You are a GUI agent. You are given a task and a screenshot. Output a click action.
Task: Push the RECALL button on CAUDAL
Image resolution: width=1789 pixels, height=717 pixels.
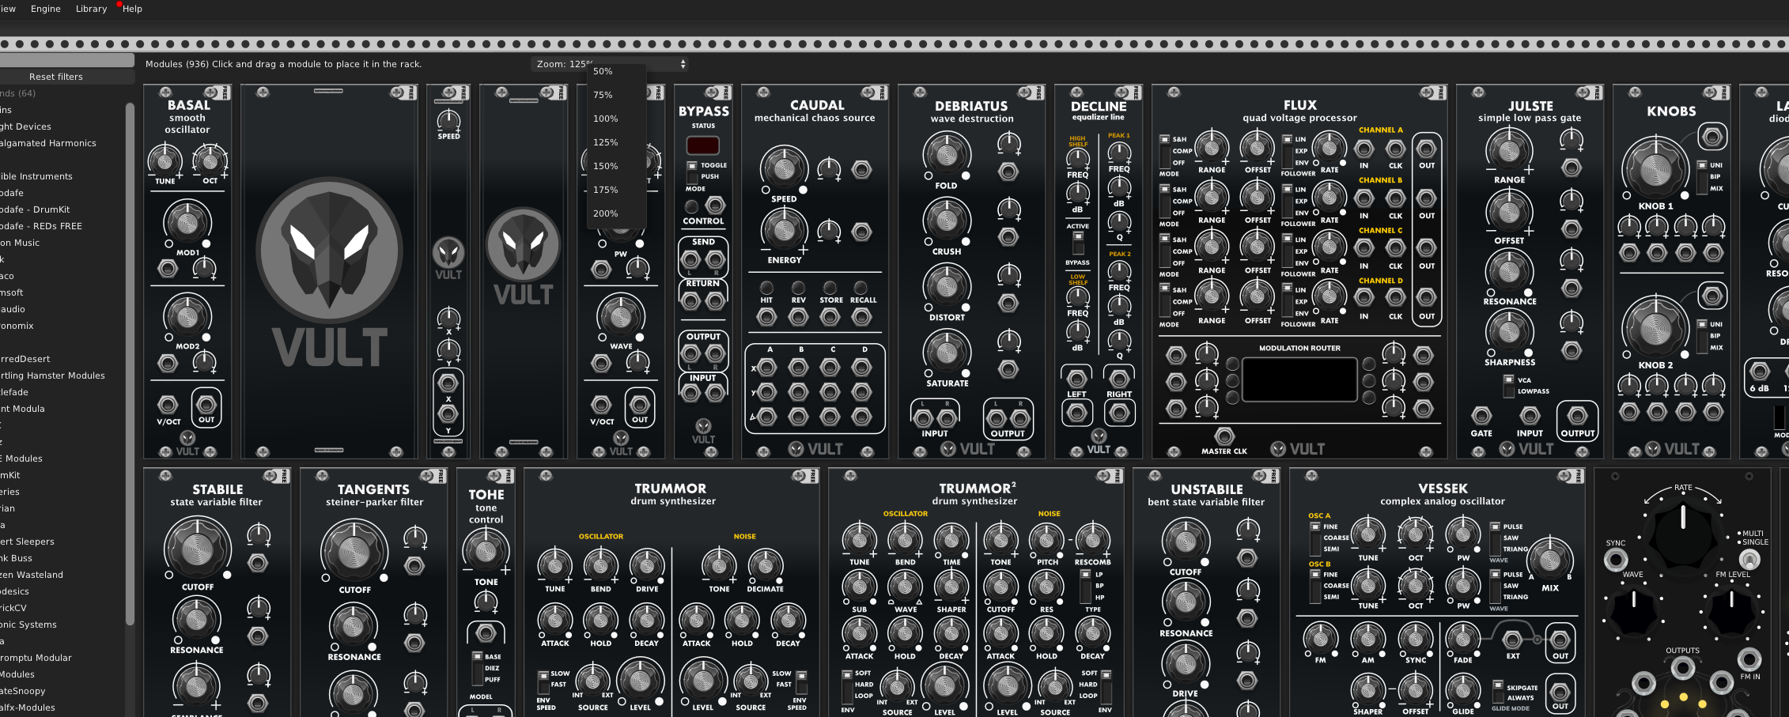click(861, 288)
